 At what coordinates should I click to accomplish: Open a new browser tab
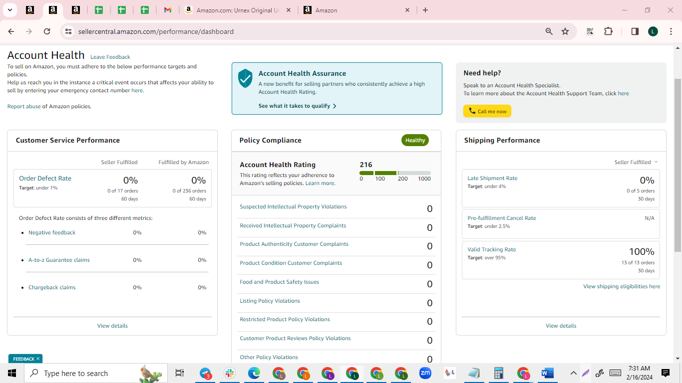tap(425, 10)
